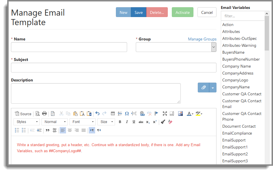The image size is (273, 173).
Task: Click the Subject input field
Action: click(114, 68)
